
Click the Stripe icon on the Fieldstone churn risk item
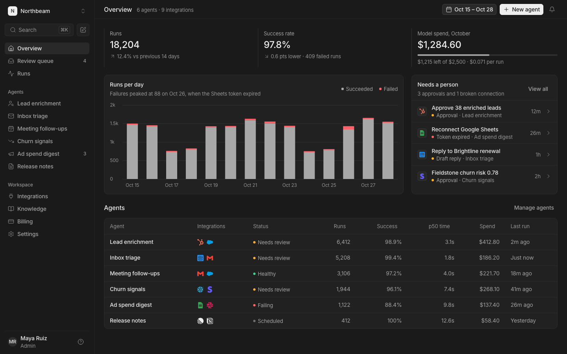422,176
